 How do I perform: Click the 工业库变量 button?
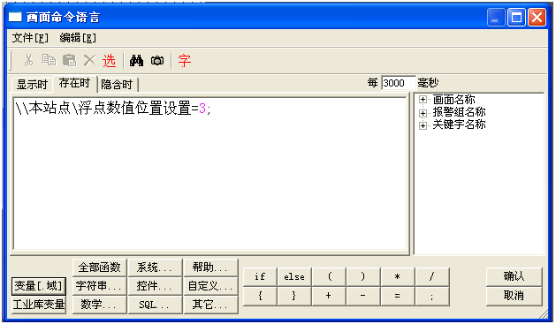pos(39,305)
